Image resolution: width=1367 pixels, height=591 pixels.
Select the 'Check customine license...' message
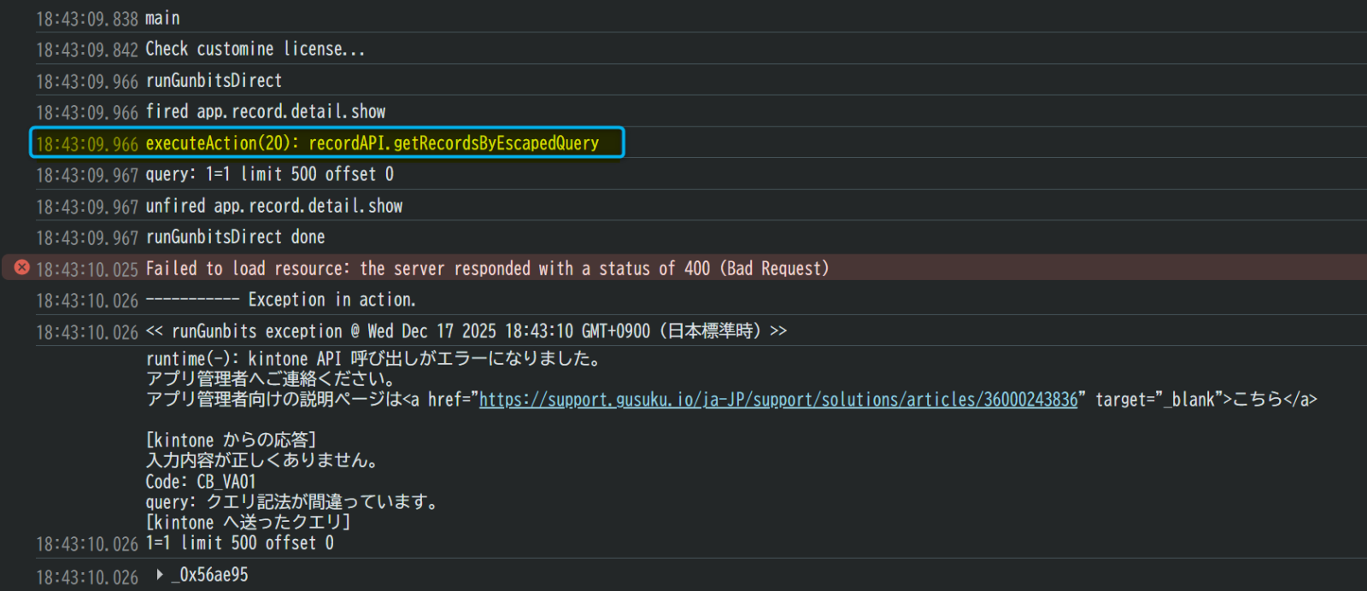click(255, 50)
